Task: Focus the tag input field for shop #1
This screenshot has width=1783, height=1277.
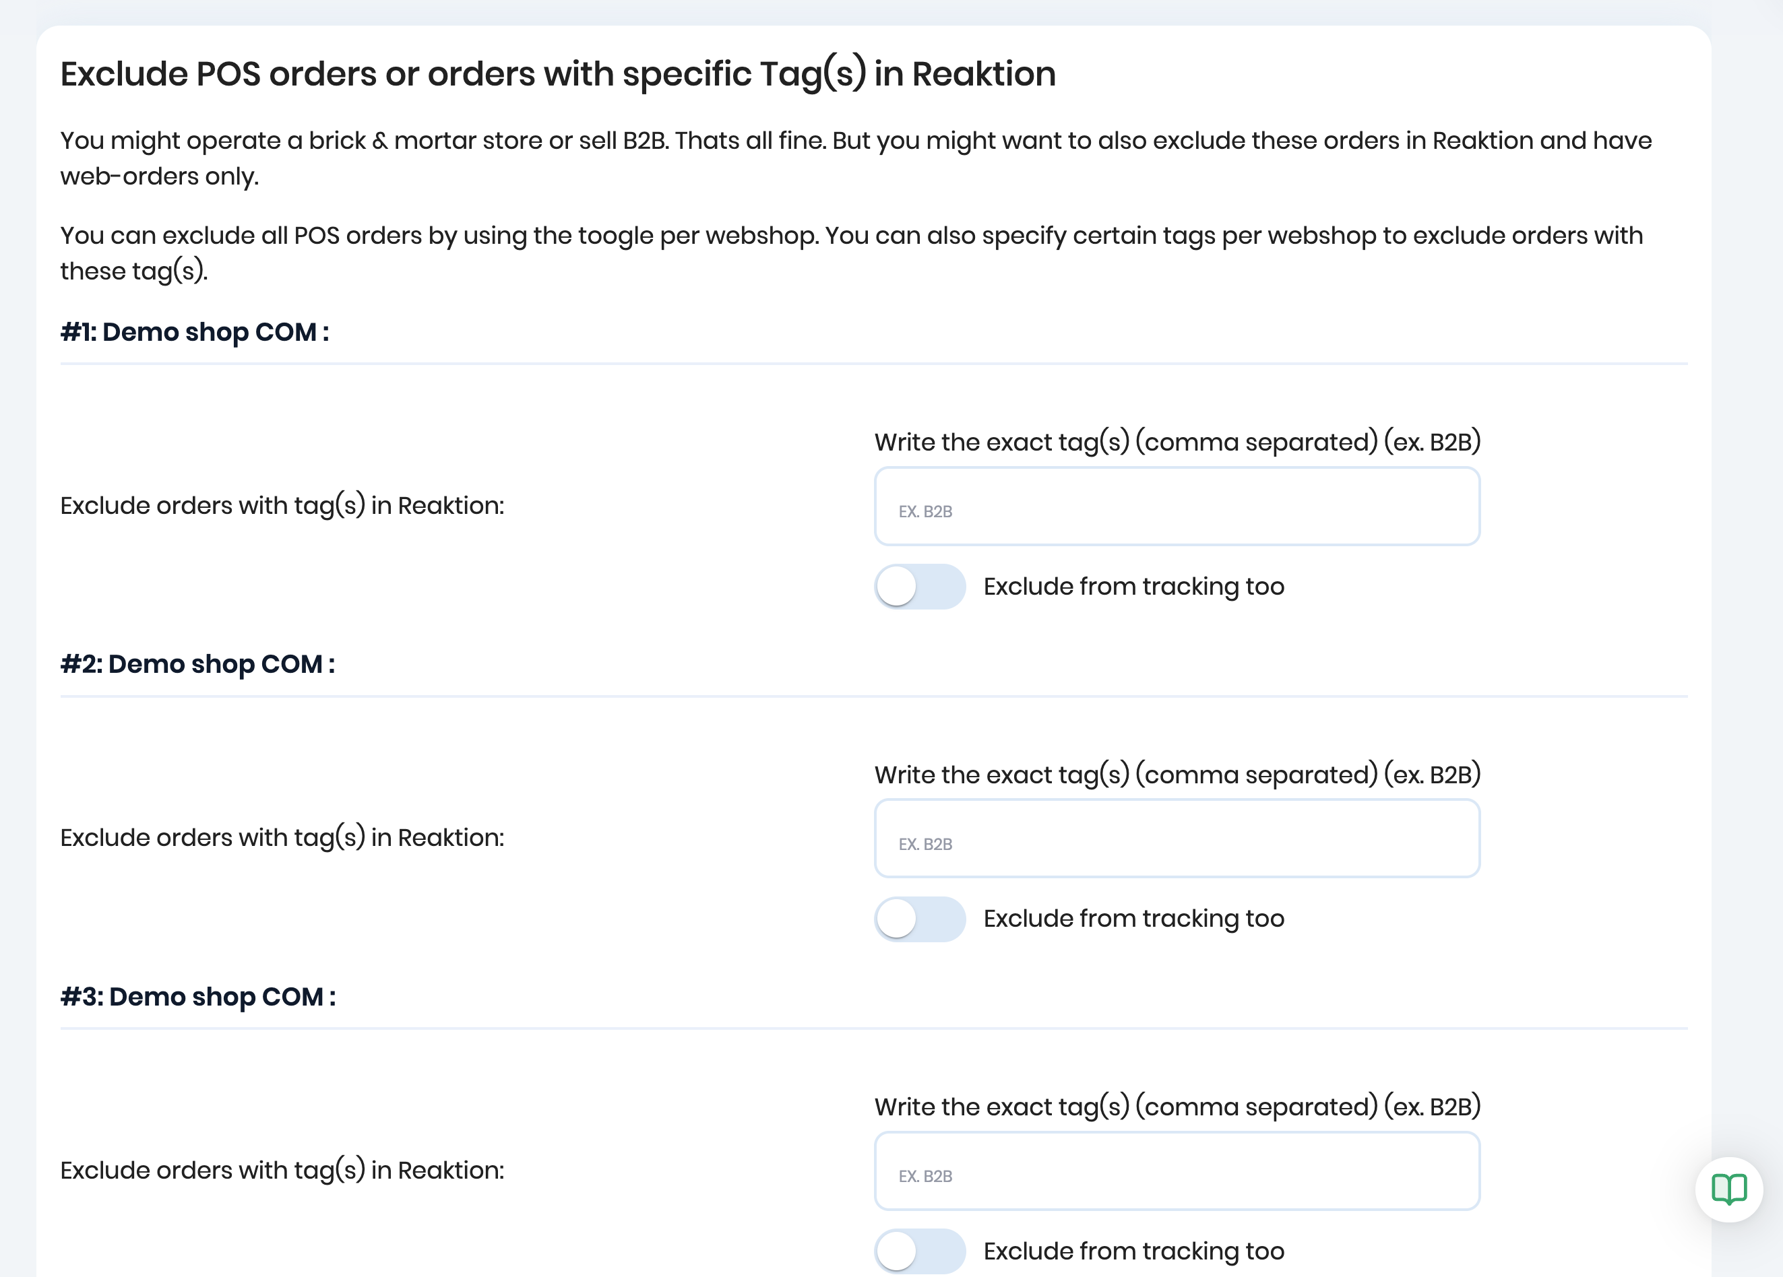Action: pos(1177,507)
